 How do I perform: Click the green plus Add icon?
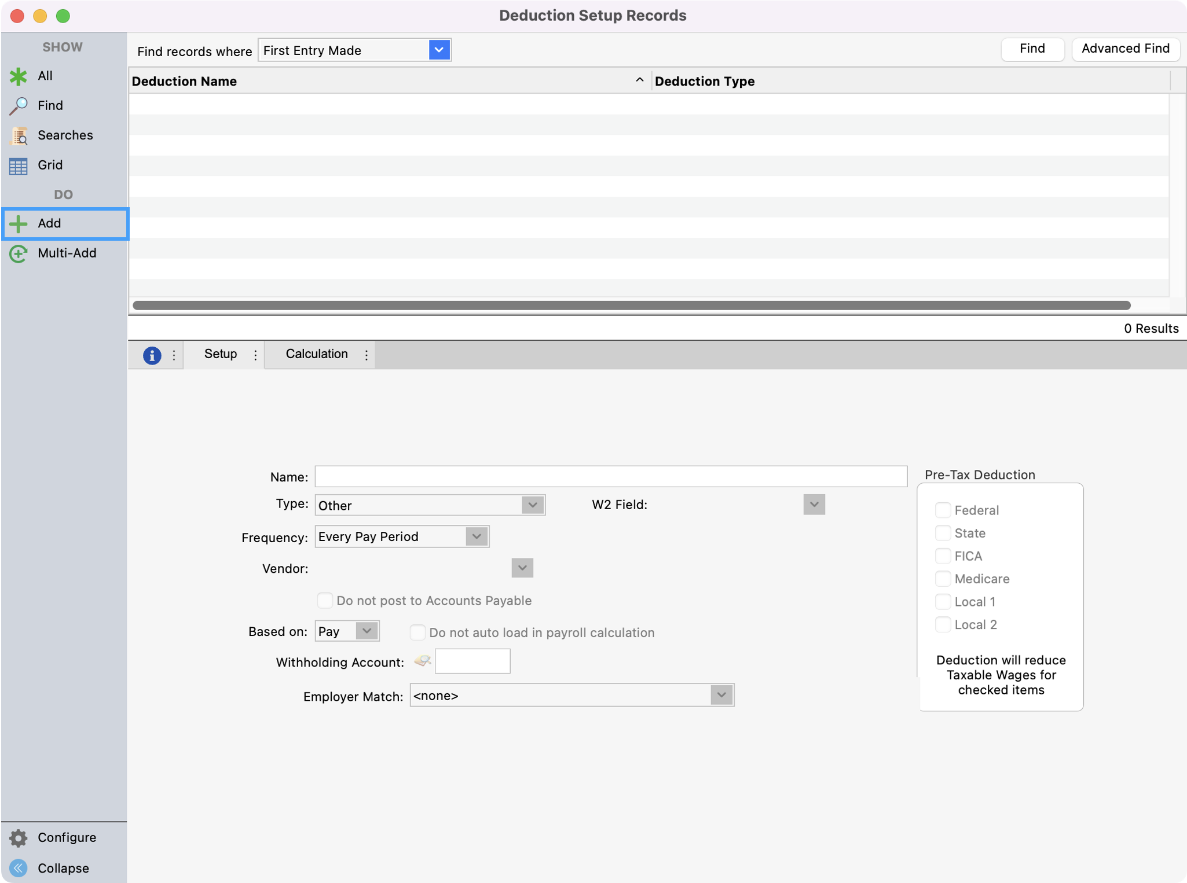[19, 223]
